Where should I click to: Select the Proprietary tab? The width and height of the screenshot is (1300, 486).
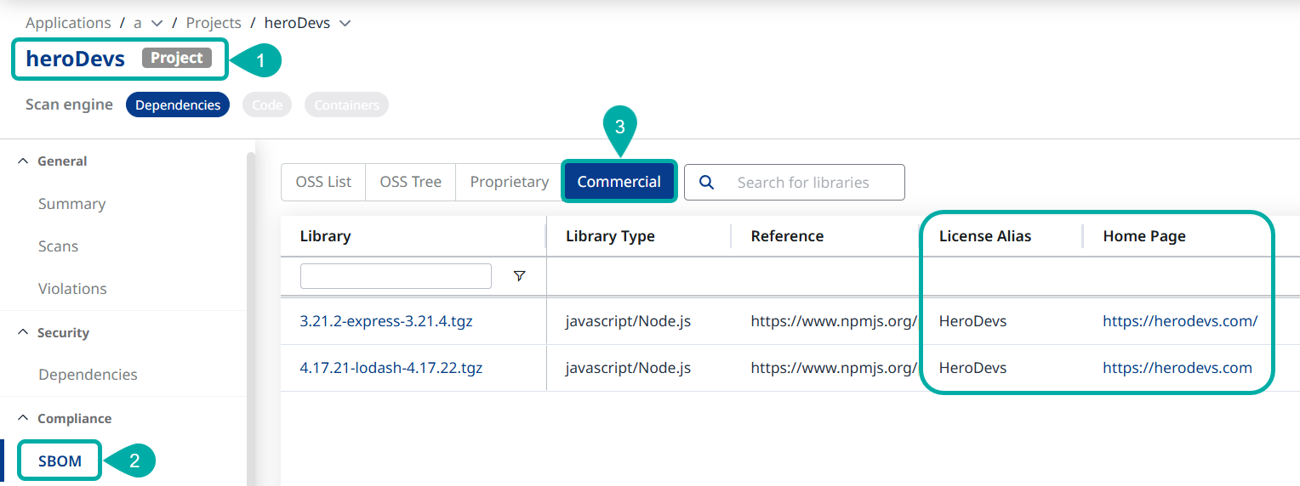(509, 182)
